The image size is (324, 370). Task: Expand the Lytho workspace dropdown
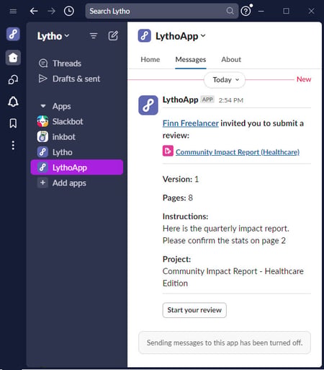click(53, 36)
